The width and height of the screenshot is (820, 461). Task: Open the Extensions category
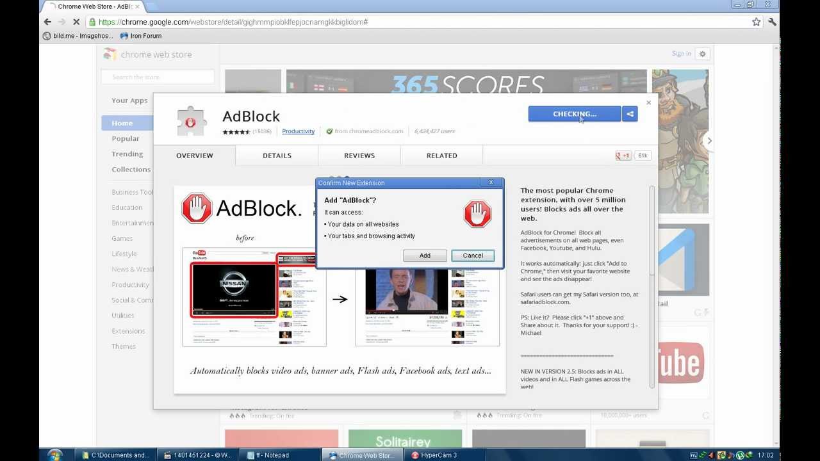[128, 331]
